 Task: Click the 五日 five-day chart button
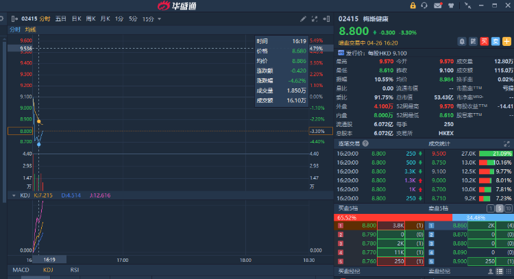click(61, 19)
